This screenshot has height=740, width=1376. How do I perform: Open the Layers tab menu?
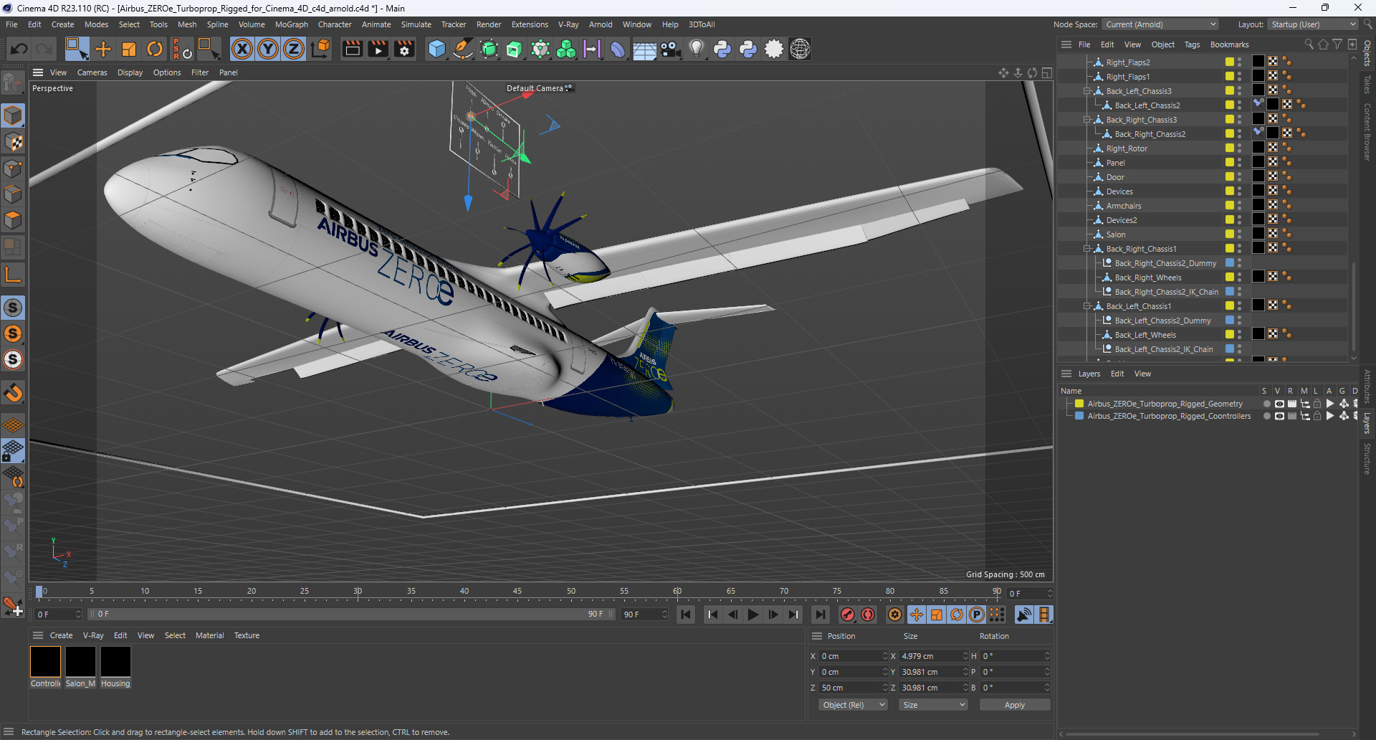tap(1089, 374)
